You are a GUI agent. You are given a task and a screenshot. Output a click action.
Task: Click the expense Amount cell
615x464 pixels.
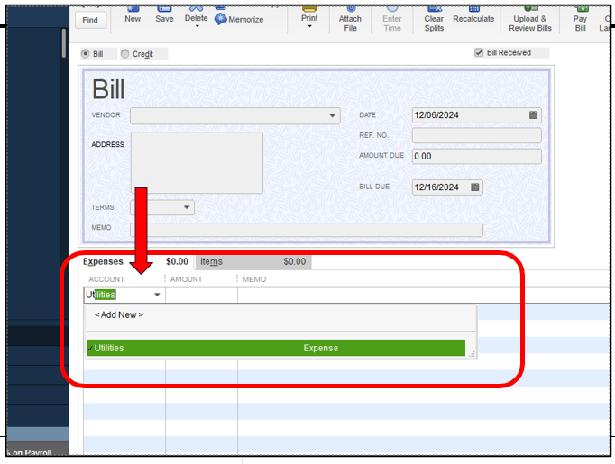point(201,295)
